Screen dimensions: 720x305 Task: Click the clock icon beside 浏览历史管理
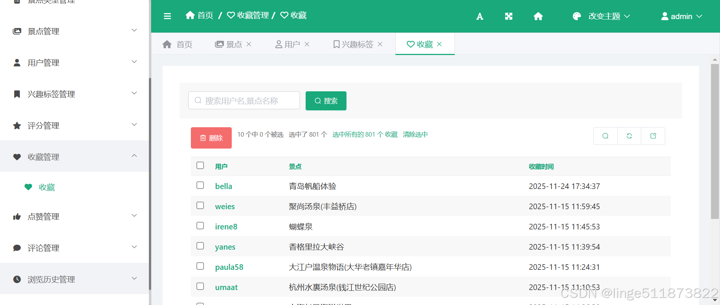point(17,279)
